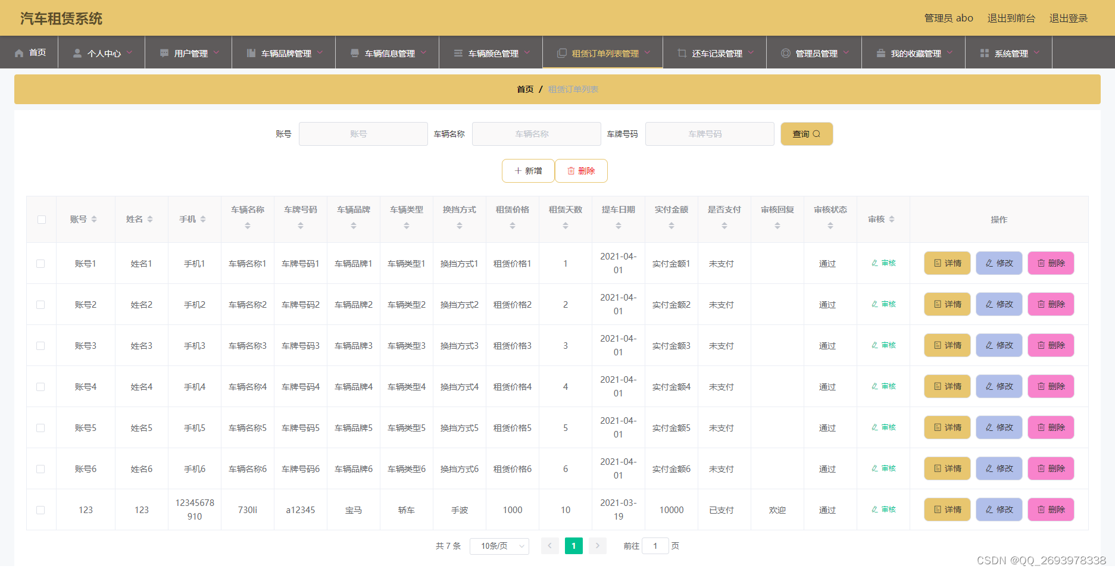Check the 账号3 row checkbox

(x=40, y=346)
